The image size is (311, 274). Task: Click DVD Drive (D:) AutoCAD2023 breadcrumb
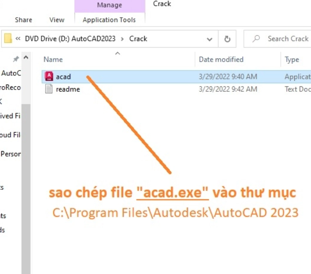(70, 39)
